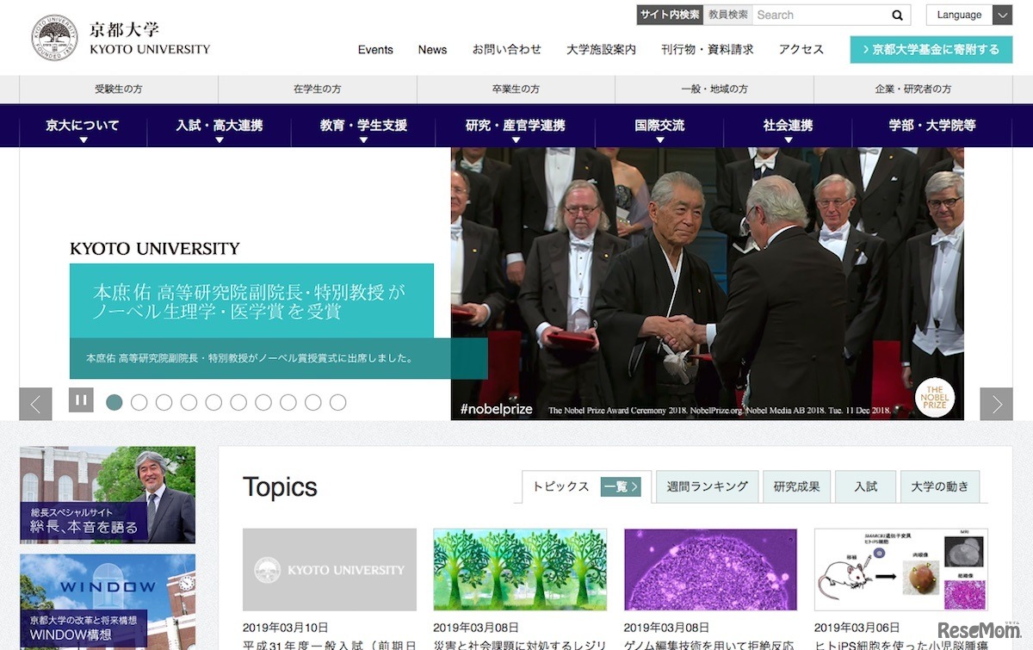Open the 研究成果 tab

click(x=797, y=486)
